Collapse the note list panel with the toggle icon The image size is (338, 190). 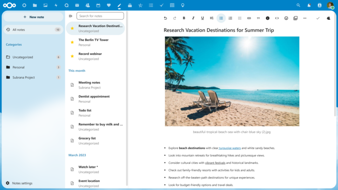point(70,16)
